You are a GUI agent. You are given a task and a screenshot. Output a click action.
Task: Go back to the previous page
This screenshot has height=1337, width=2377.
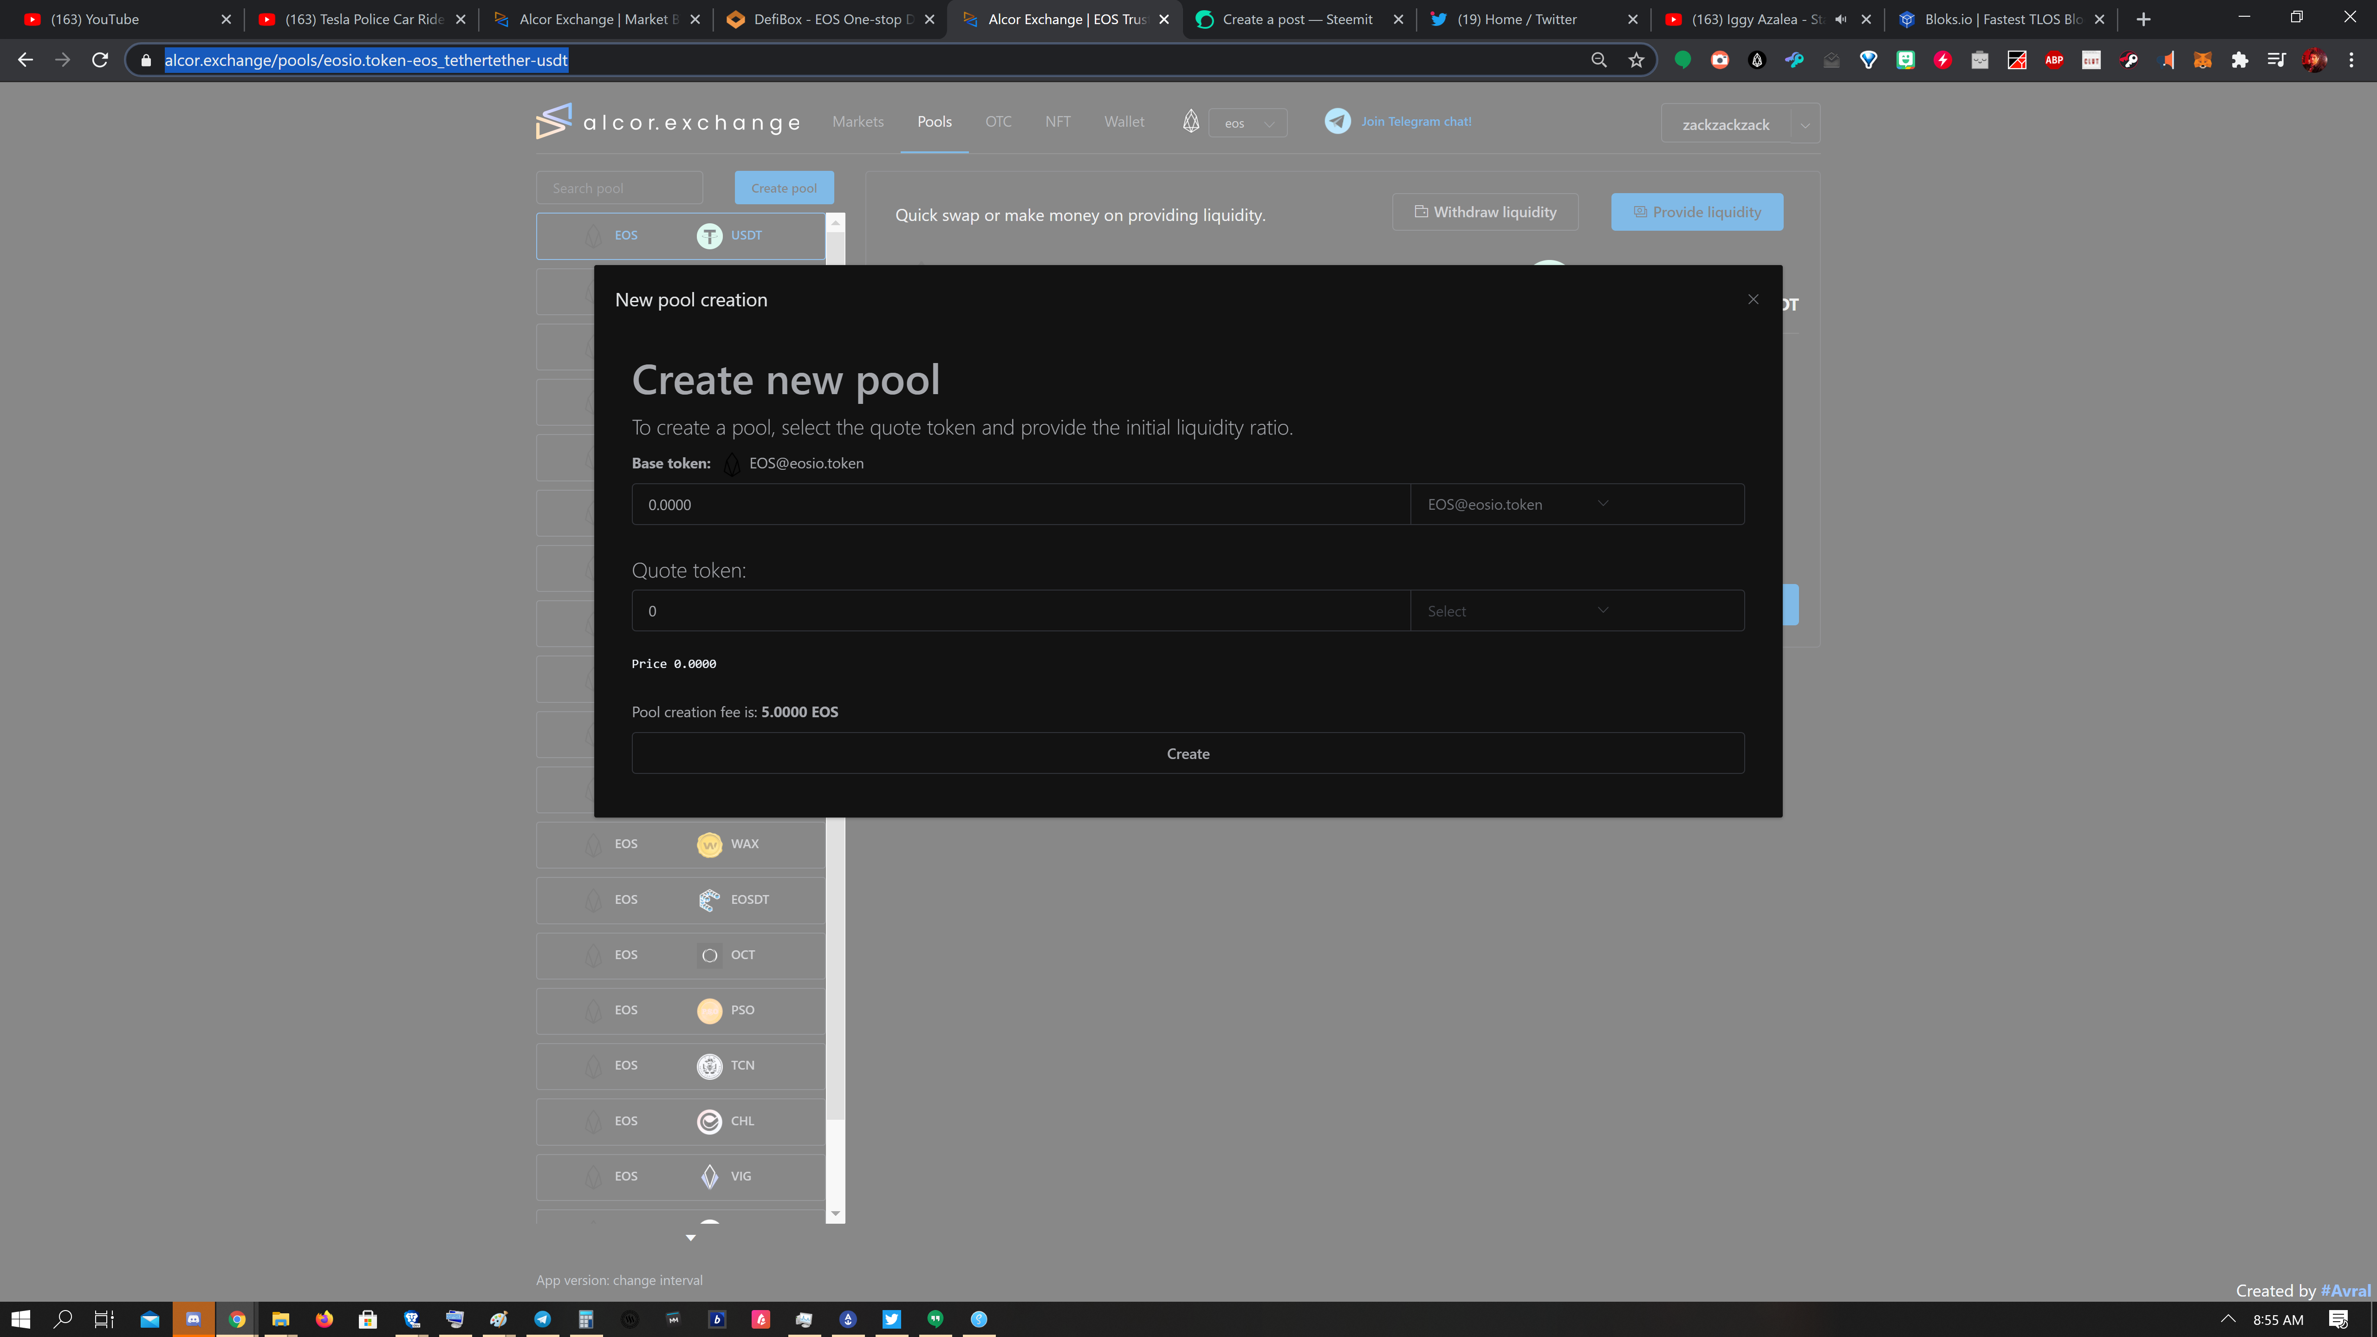pyautogui.click(x=25, y=60)
